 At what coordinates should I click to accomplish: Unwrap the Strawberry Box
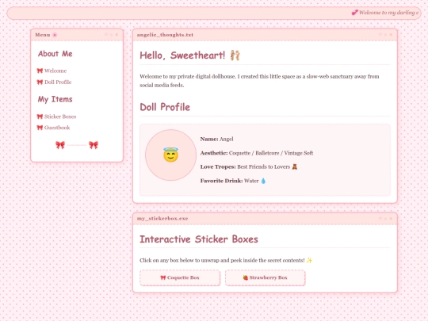point(265,278)
